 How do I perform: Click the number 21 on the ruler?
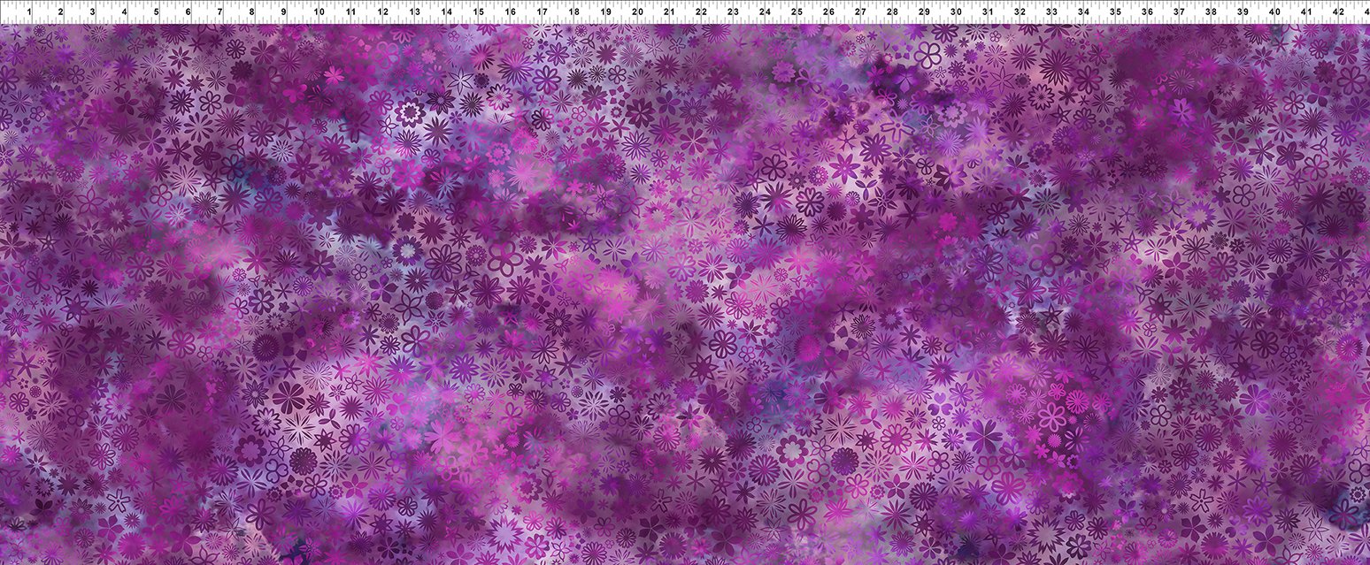pos(669,12)
